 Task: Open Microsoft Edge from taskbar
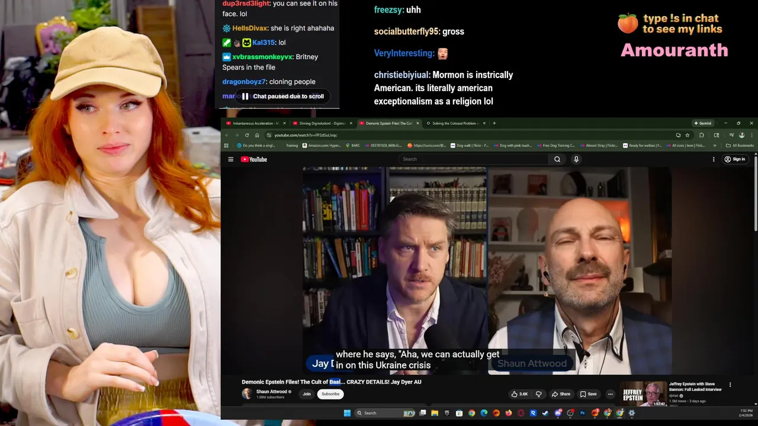484,413
